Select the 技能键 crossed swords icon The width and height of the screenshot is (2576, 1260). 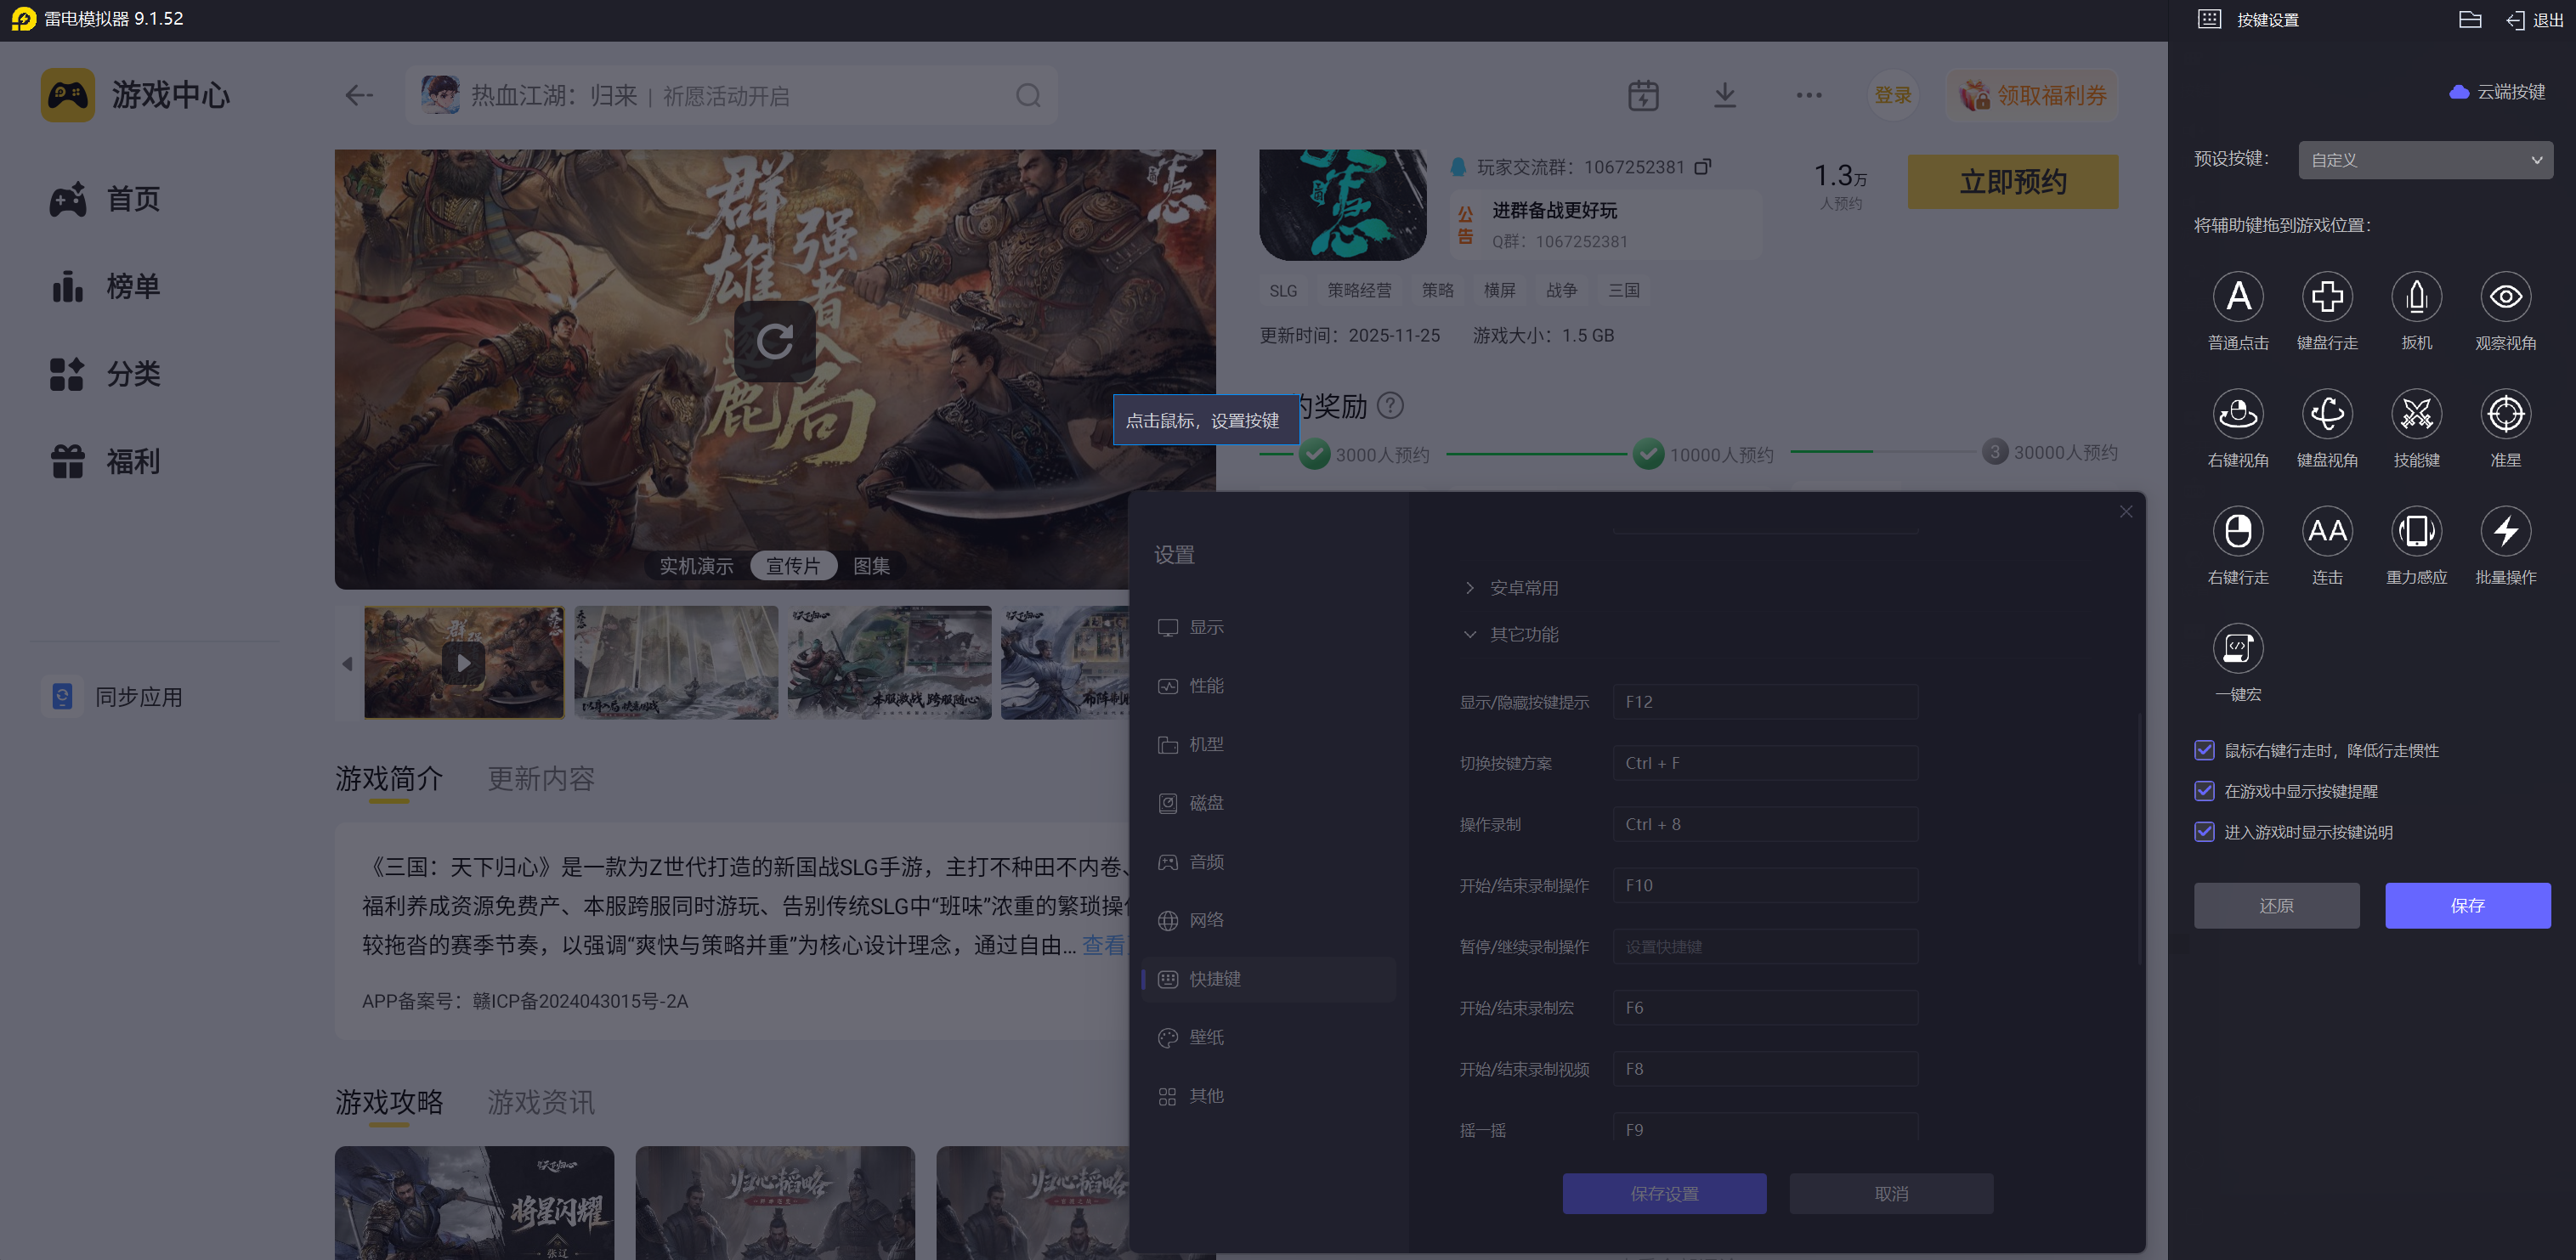coord(2415,414)
